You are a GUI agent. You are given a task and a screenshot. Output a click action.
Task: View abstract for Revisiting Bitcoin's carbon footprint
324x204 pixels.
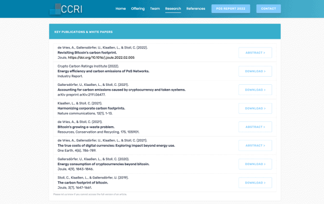255,53
